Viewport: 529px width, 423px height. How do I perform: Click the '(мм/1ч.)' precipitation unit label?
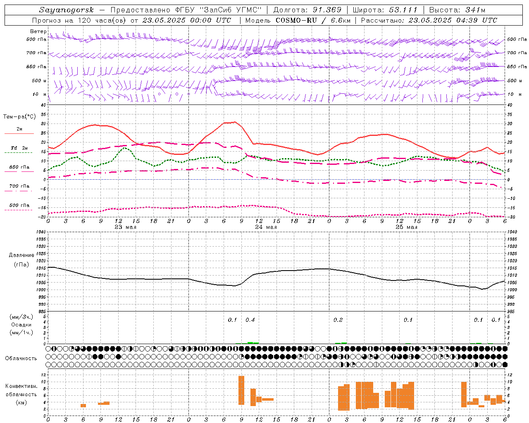coord(21,333)
